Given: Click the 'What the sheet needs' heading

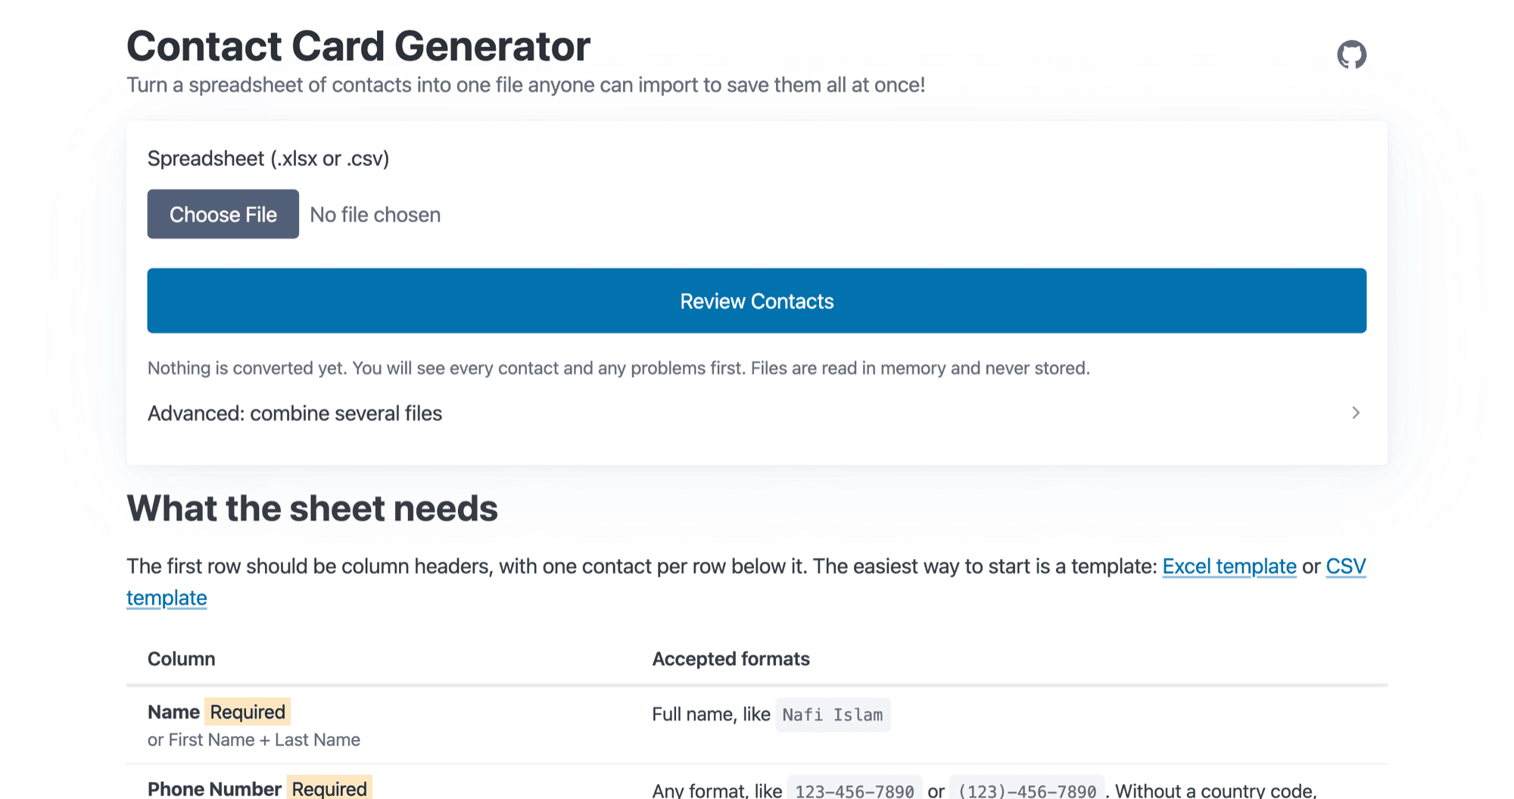Looking at the screenshot, I should tap(312, 508).
